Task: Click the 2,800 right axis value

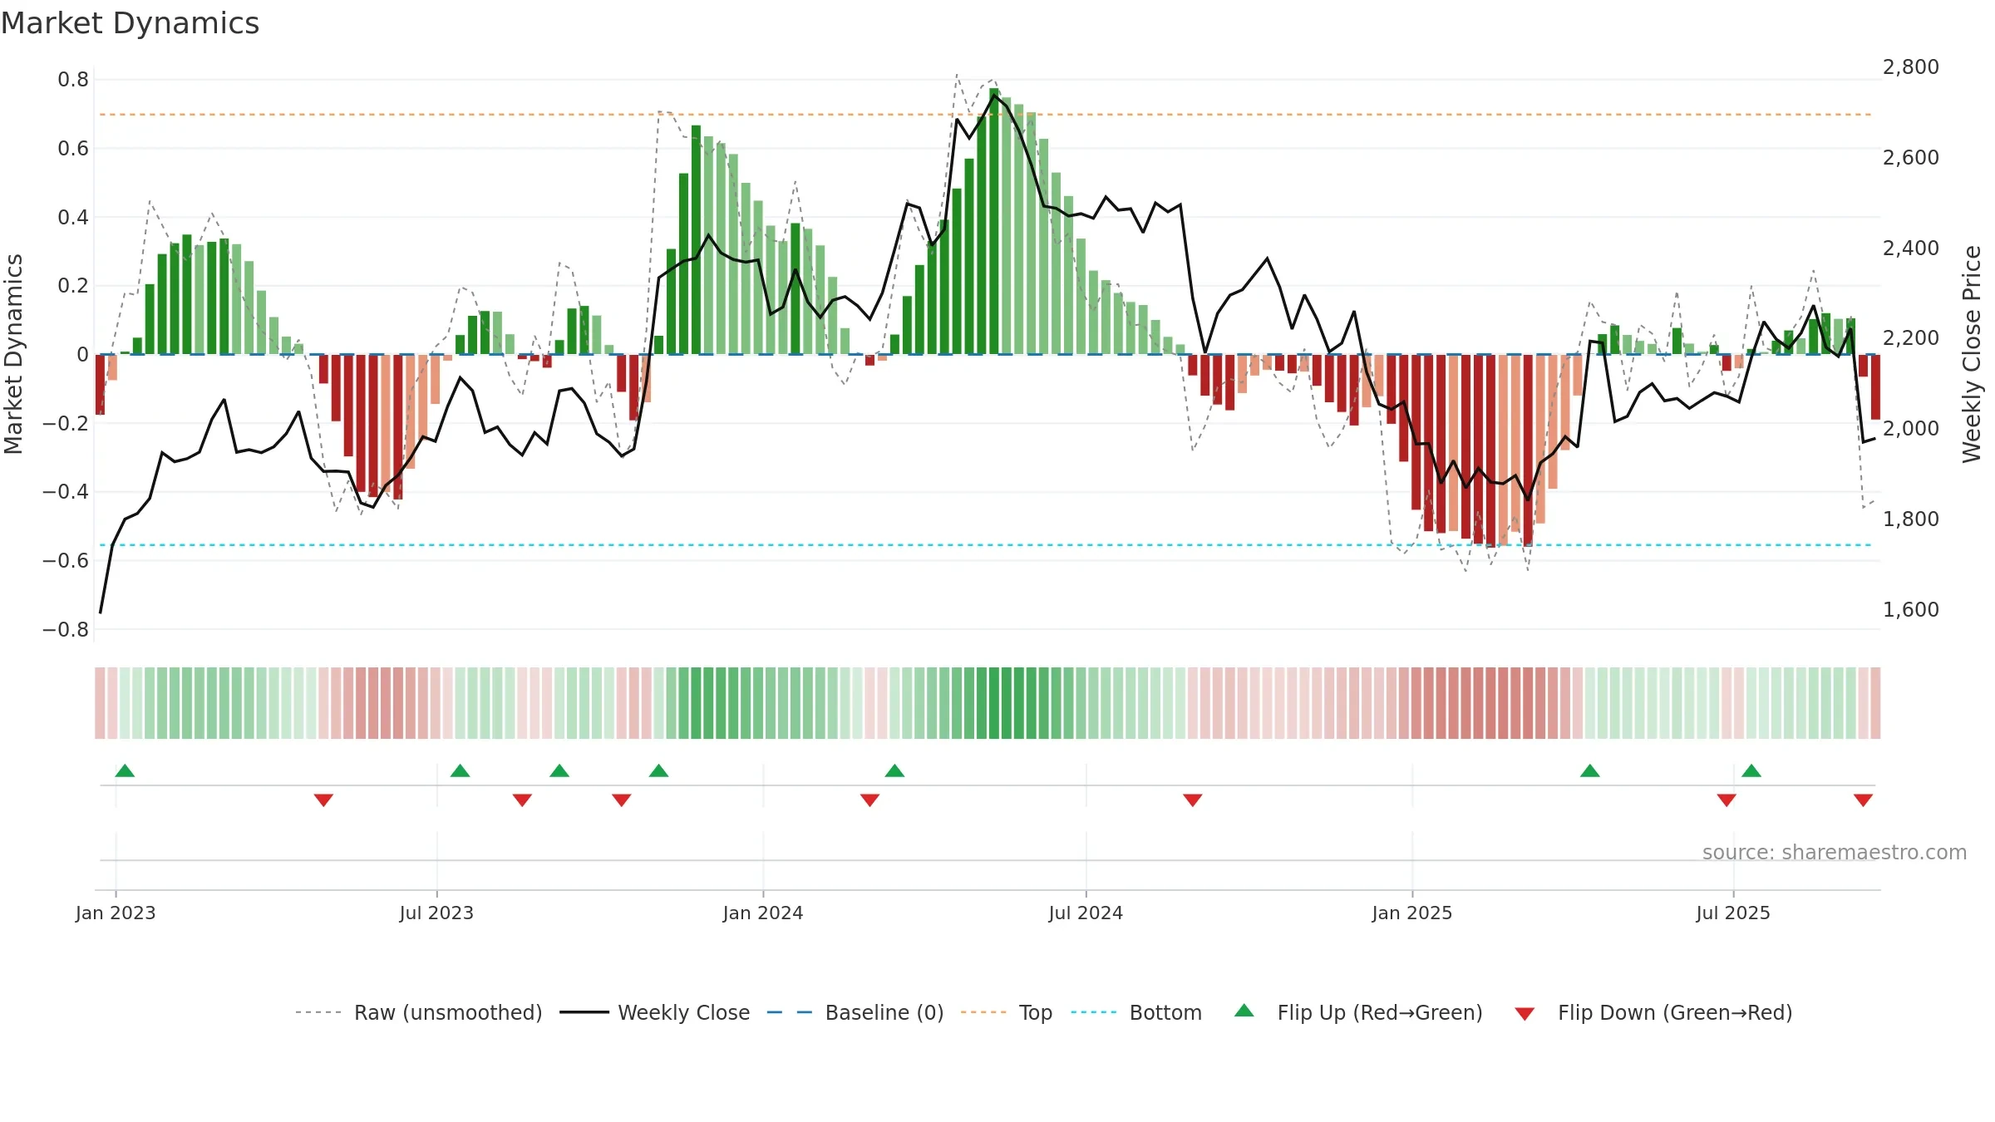Action: [1911, 67]
